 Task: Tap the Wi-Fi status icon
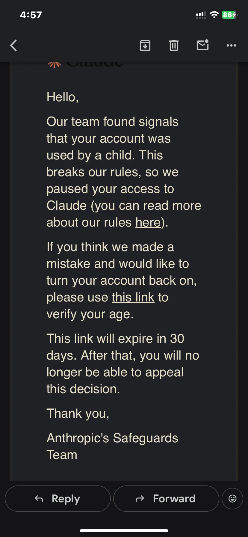214,15
